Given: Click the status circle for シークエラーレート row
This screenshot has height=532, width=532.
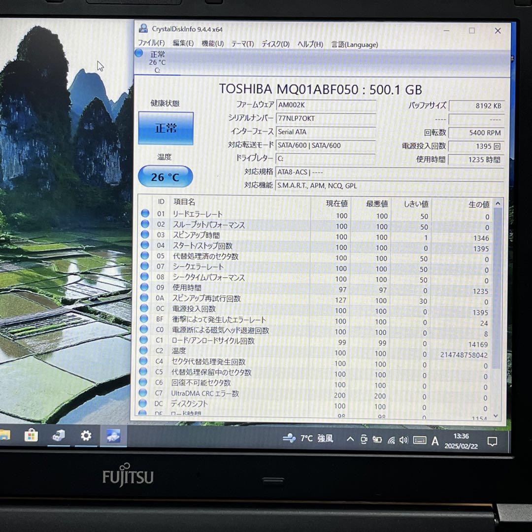Looking at the screenshot, I should [144, 266].
